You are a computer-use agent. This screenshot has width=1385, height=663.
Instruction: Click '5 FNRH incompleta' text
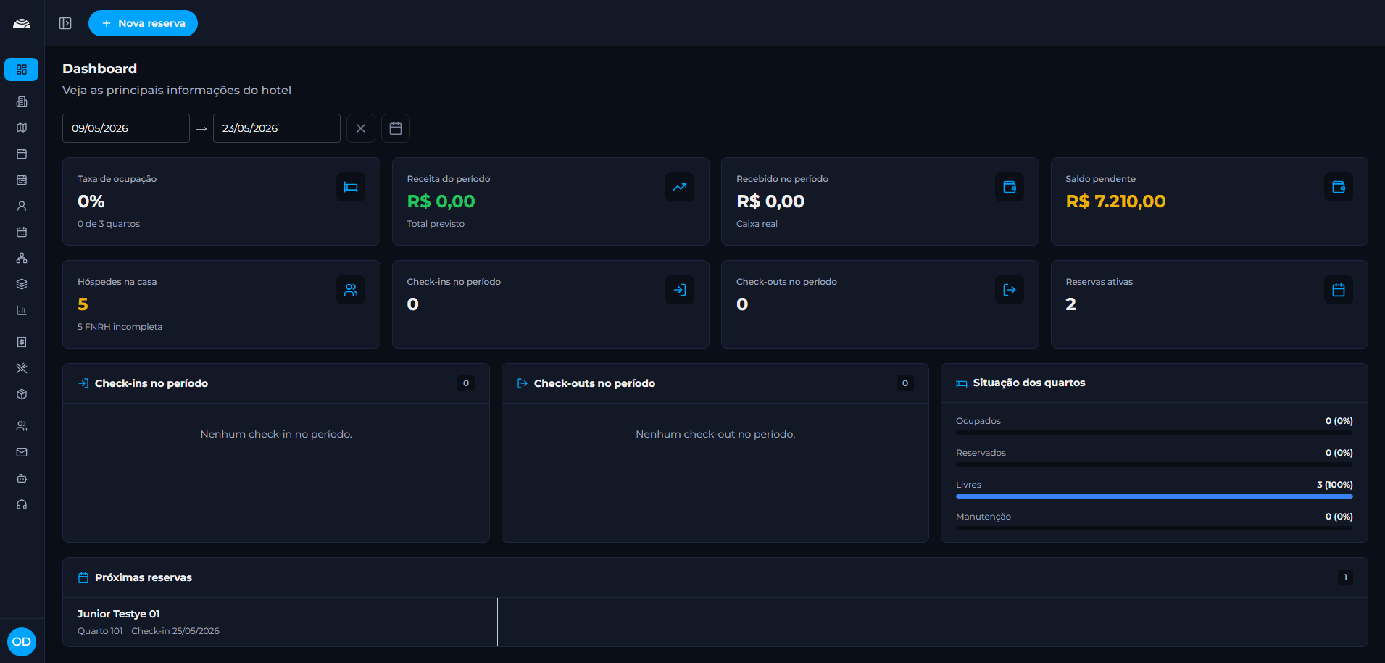coord(120,327)
